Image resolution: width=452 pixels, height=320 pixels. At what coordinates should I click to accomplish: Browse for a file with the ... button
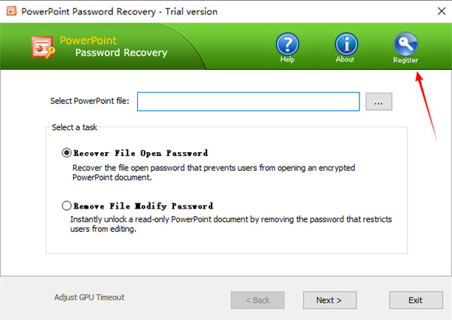(379, 101)
